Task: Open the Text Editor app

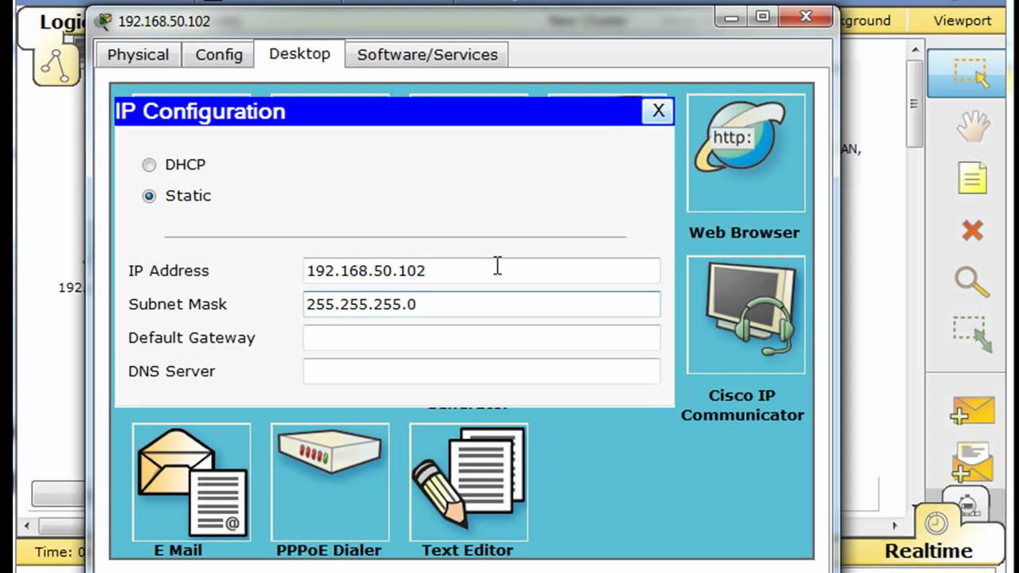Action: coord(468,481)
